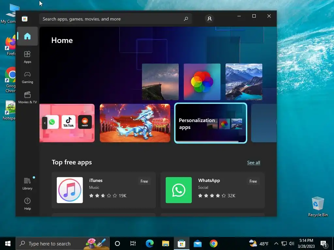Viewport: 334px width, 250px height.
Task: Click the search magnifier icon in Store
Action: pyautogui.click(x=186, y=19)
